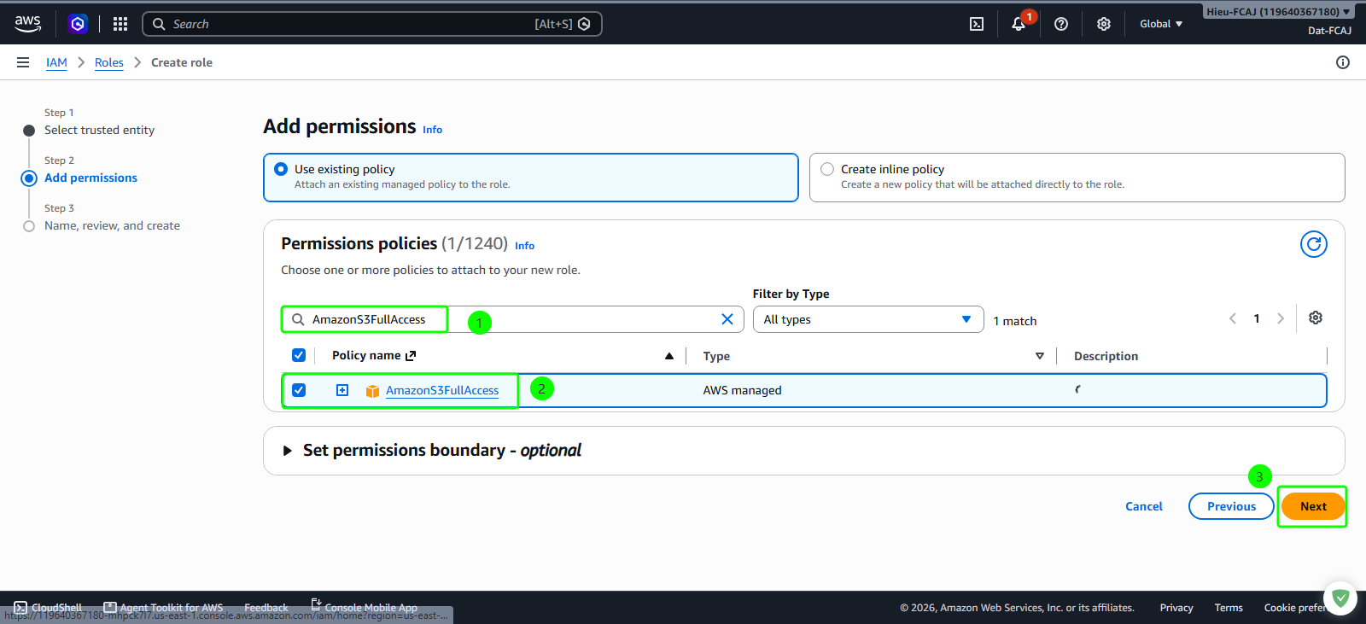Select the Create inline policy radio option
1366x624 pixels.
point(827,169)
